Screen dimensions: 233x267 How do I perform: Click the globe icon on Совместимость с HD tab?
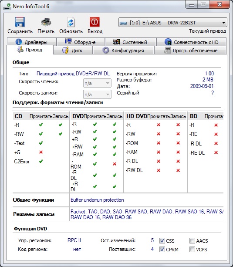tap(168, 42)
